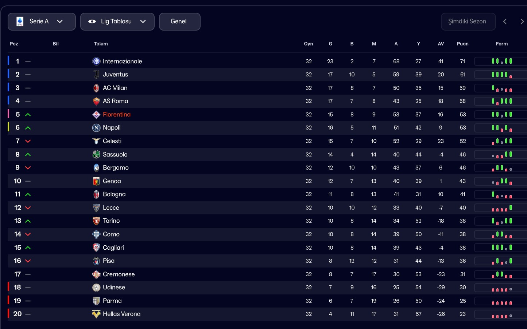The image size is (527, 329).
Task: Select the AC Milan crest icon
Action: coord(96,88)
